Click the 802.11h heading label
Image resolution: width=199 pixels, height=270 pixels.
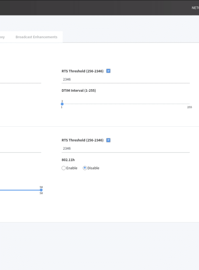68,160
